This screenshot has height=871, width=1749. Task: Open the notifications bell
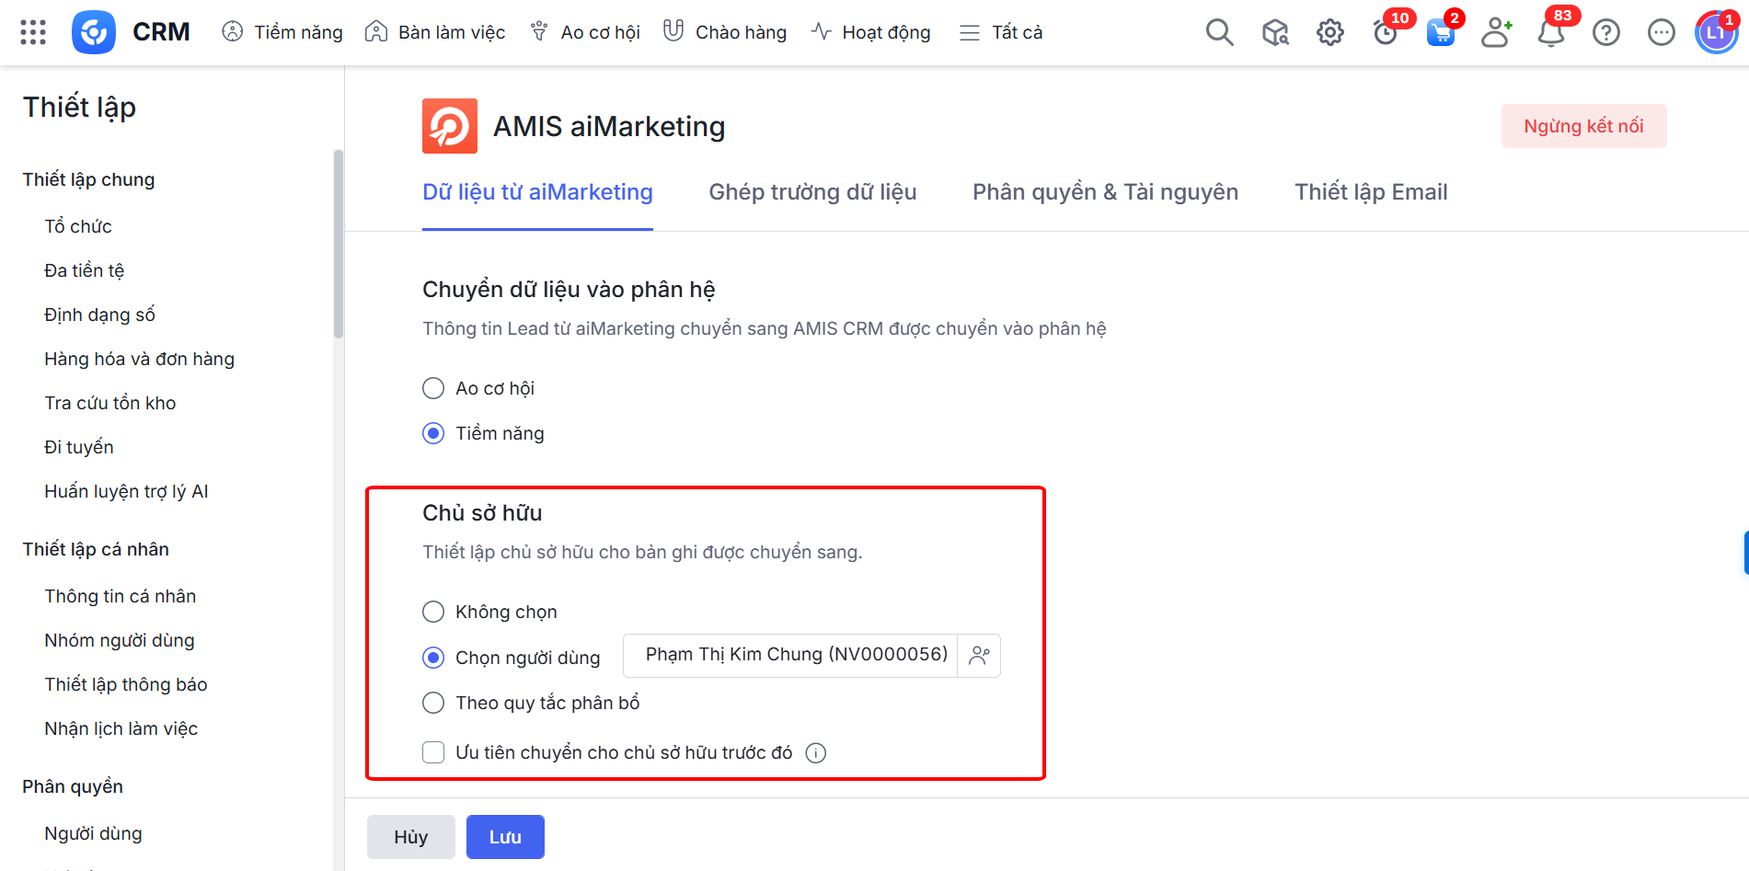click(x=1551, y=33)
